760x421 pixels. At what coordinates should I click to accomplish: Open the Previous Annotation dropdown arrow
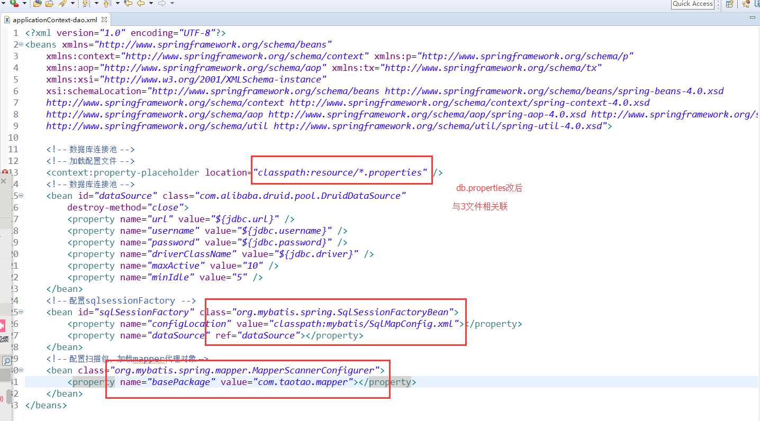tap(117, 3)
